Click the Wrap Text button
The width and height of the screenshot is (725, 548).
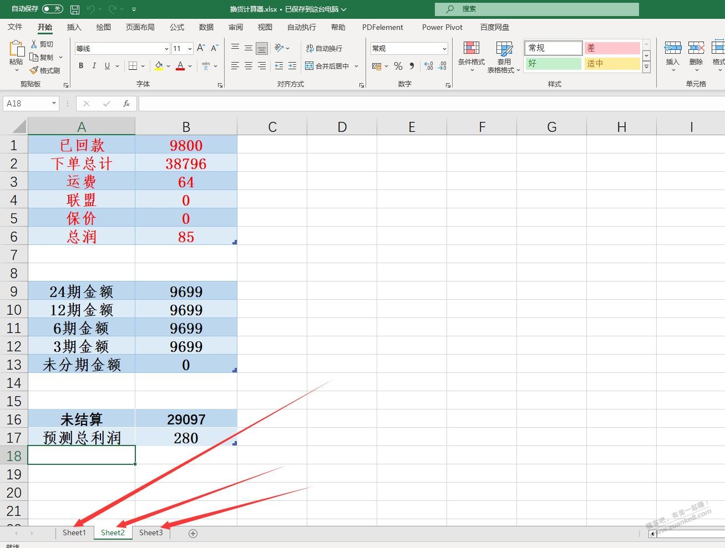pos(325,49)
